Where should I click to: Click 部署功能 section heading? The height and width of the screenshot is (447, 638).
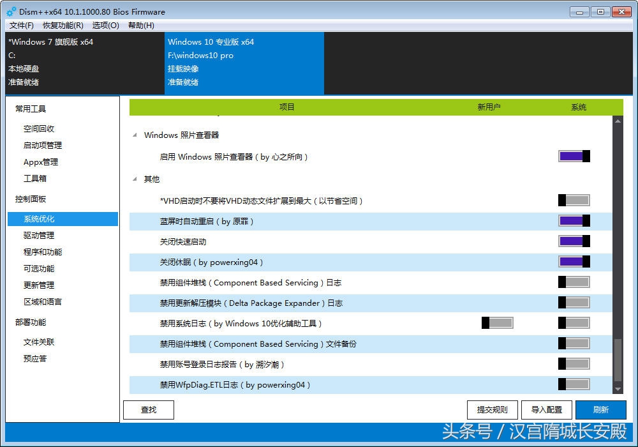point(31,322)
